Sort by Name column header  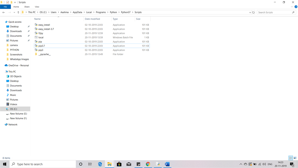tap(37, 19)
